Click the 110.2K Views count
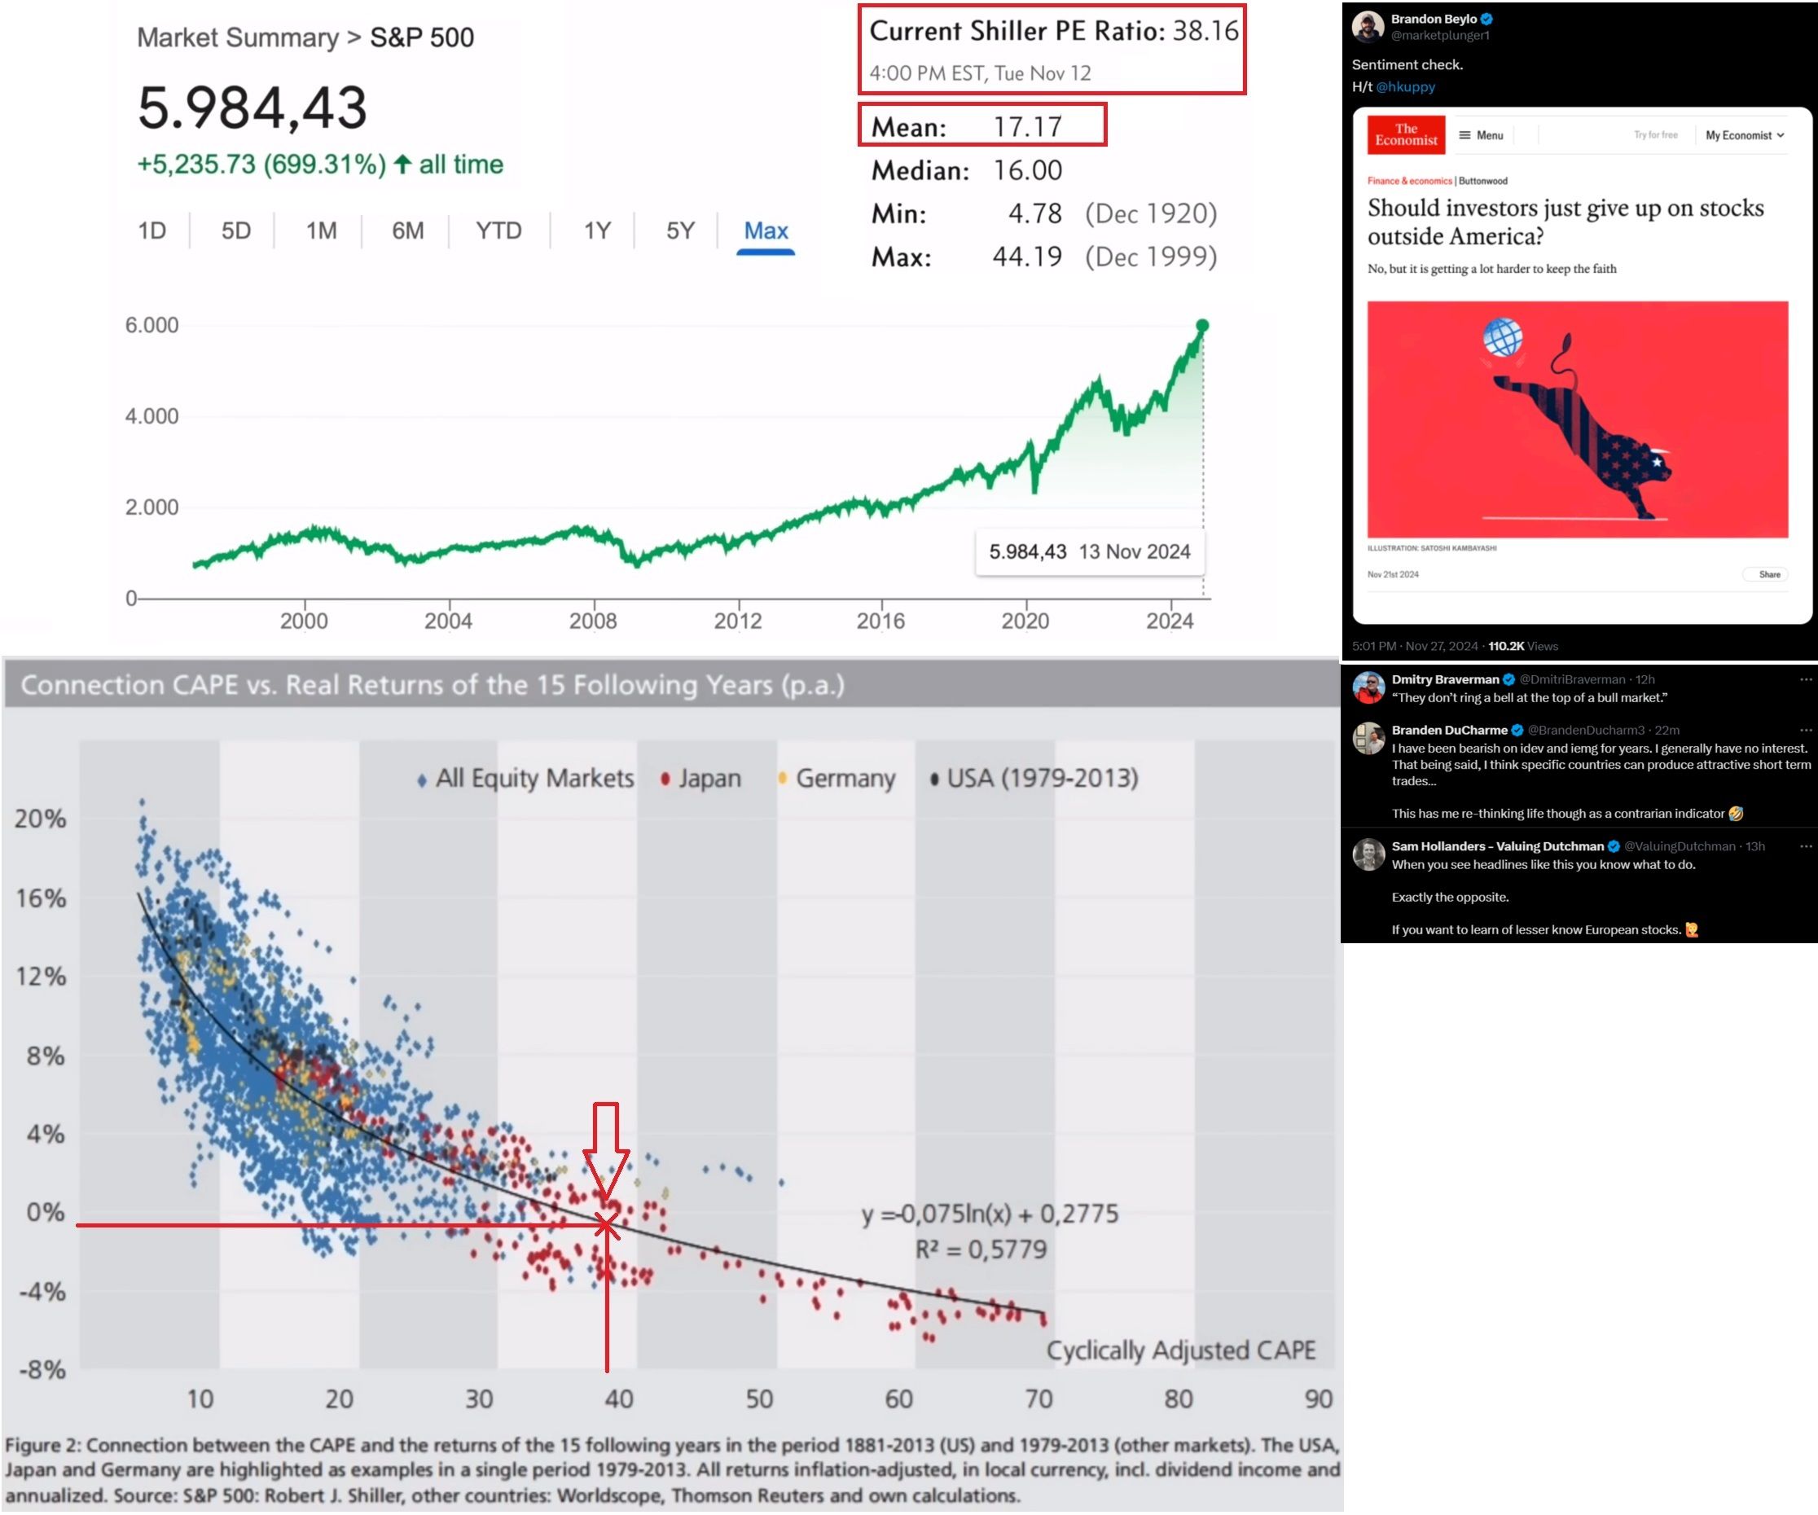 (1523, 646)
